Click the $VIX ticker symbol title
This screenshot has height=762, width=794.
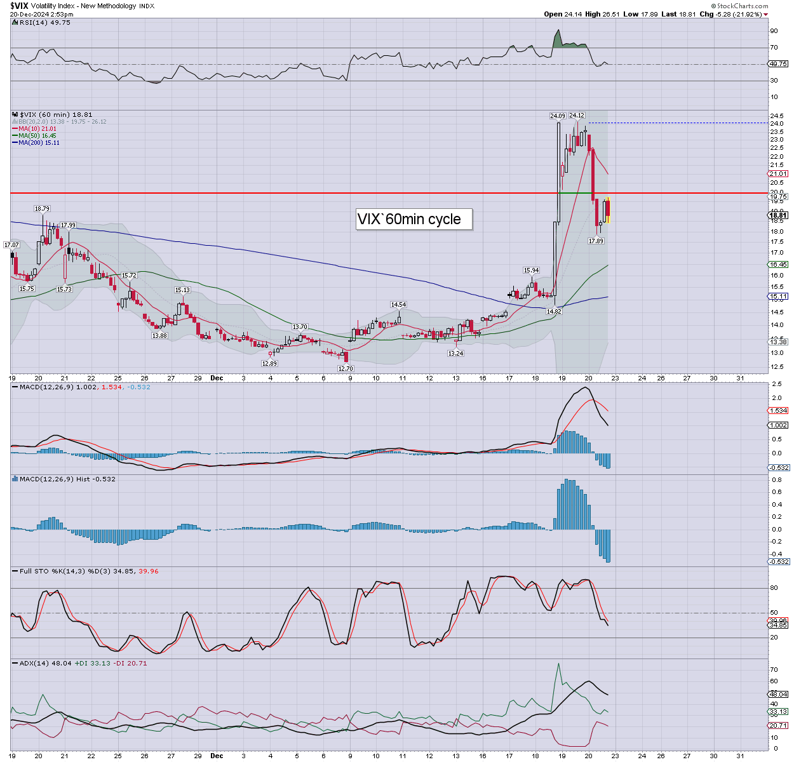point(19,6)
